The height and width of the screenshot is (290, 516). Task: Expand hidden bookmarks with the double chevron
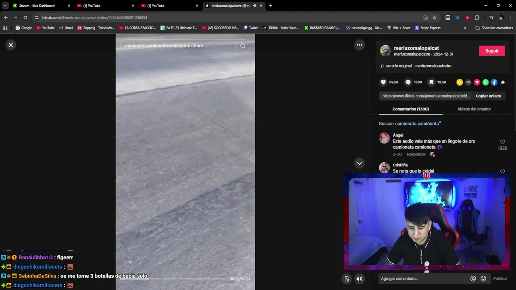tap(464, 28)
